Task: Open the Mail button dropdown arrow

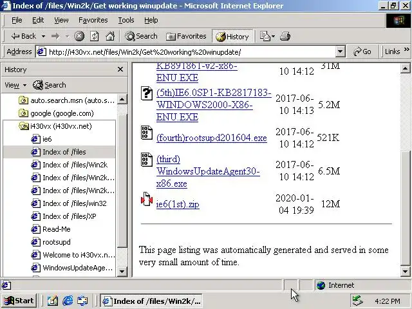Action: pos(273,36)
